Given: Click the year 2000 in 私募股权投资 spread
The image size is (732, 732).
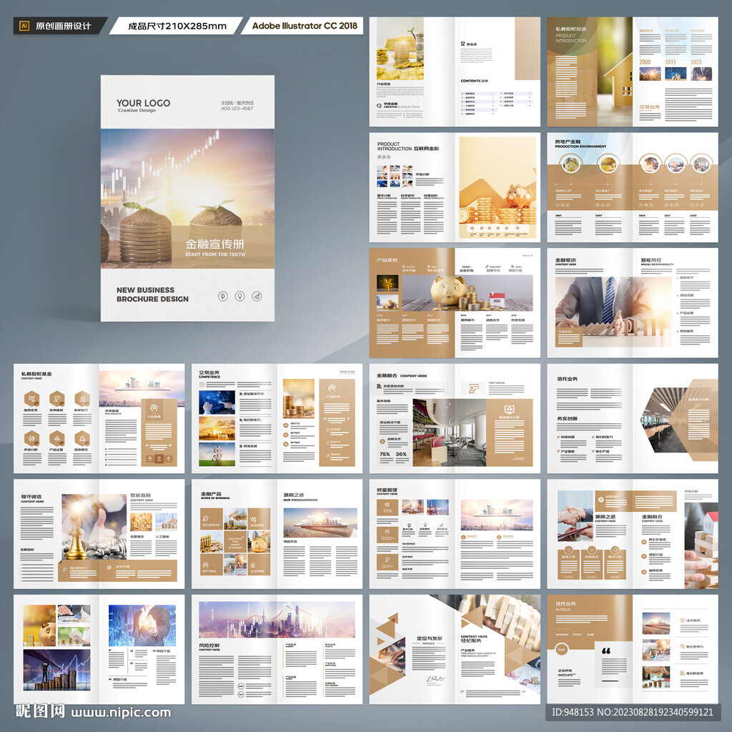Looking at the screenshot, I should [645, 62].
